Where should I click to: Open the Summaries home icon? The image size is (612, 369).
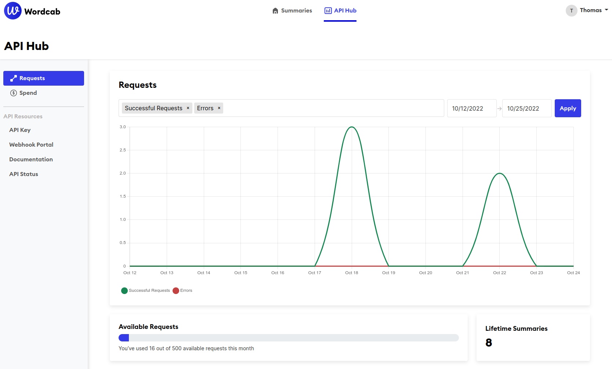tap(275, 11)
